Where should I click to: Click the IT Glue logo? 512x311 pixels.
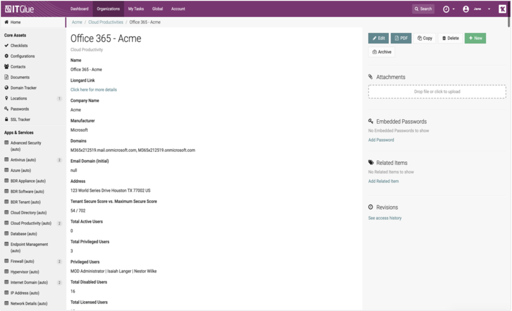tap(19, 9)
